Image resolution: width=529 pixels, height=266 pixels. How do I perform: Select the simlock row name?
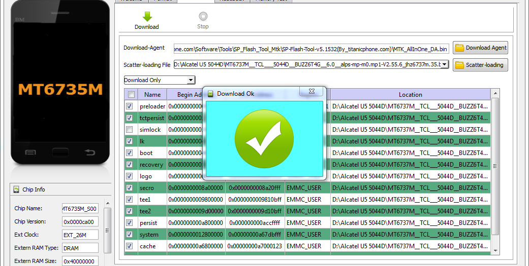150,130
